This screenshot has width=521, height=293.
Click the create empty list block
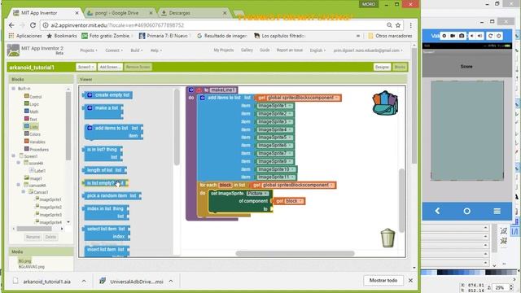108,95
